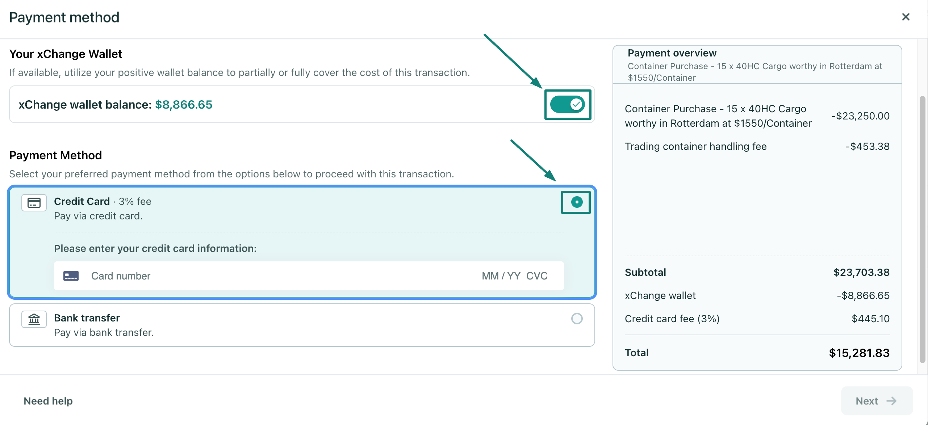The height and width of the screenshot is (425, 928).
Task: Click the MM / YY expiry field
Action: point(501,276)
